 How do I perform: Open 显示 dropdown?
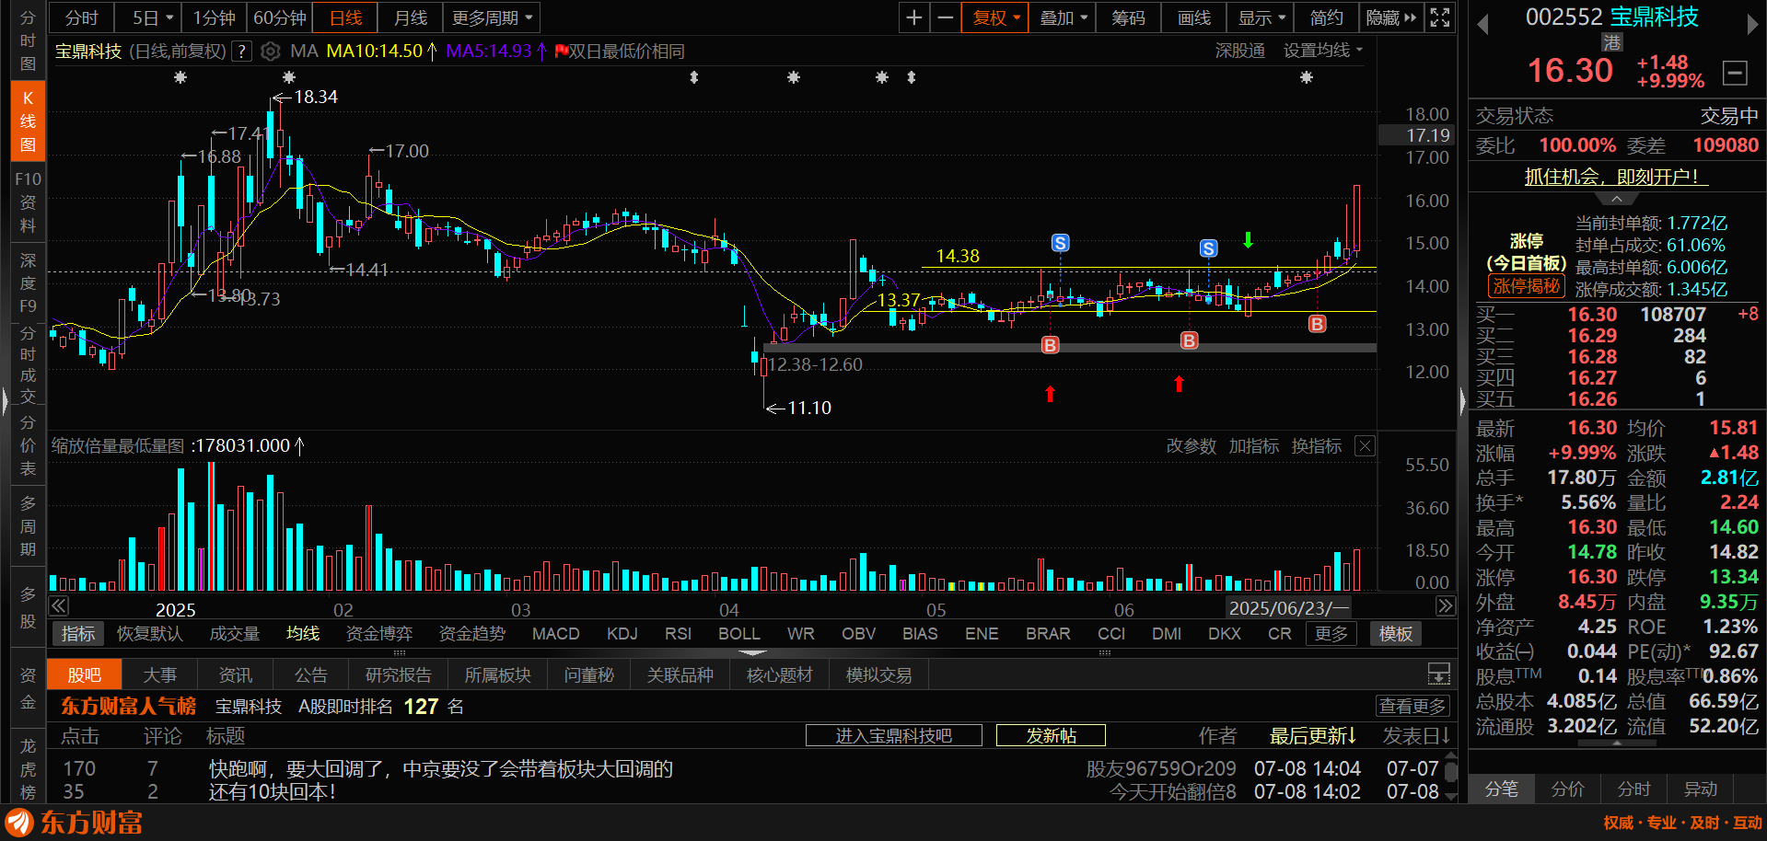pyautogui.click(x=1261, y=17)
